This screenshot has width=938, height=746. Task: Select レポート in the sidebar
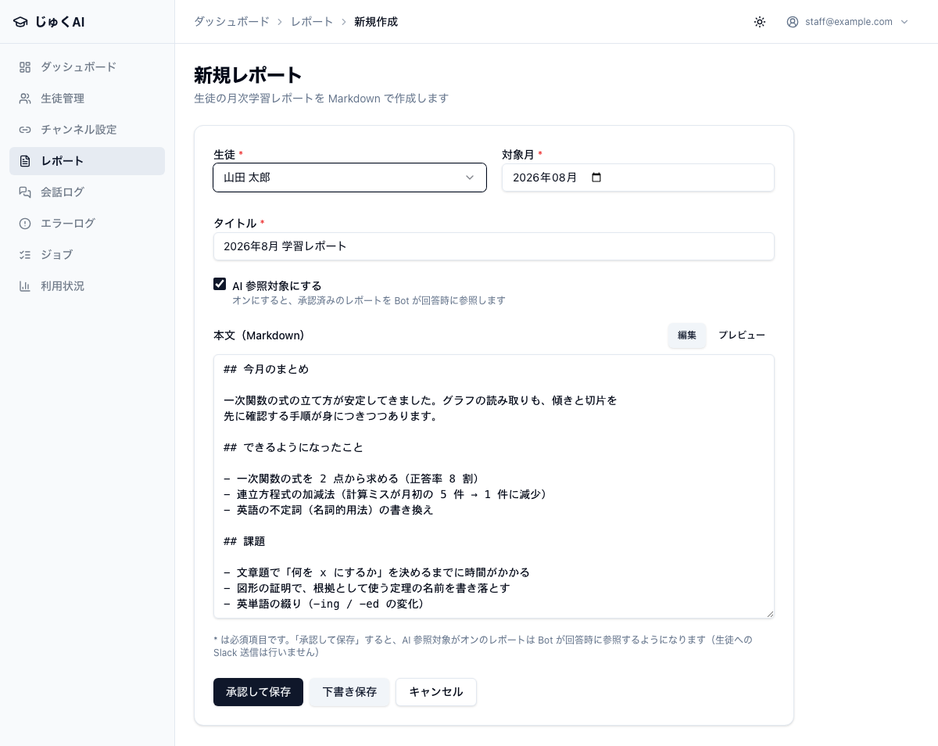(x=87, y=161)
